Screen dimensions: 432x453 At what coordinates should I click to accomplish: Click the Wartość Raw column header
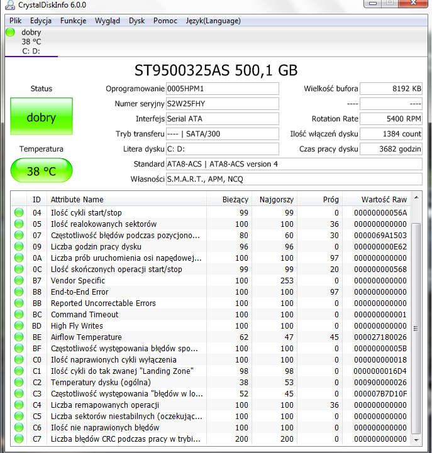pyautogui.click(x=377, y=199)
